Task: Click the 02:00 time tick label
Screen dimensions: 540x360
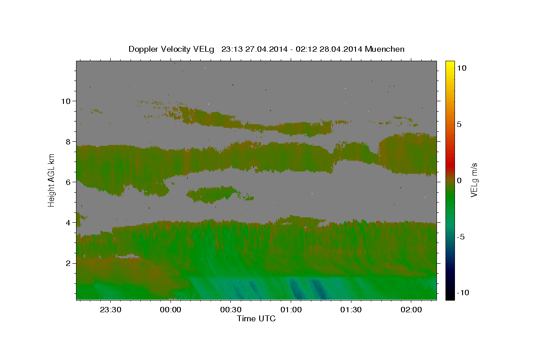Action: (x=411, y=310)
